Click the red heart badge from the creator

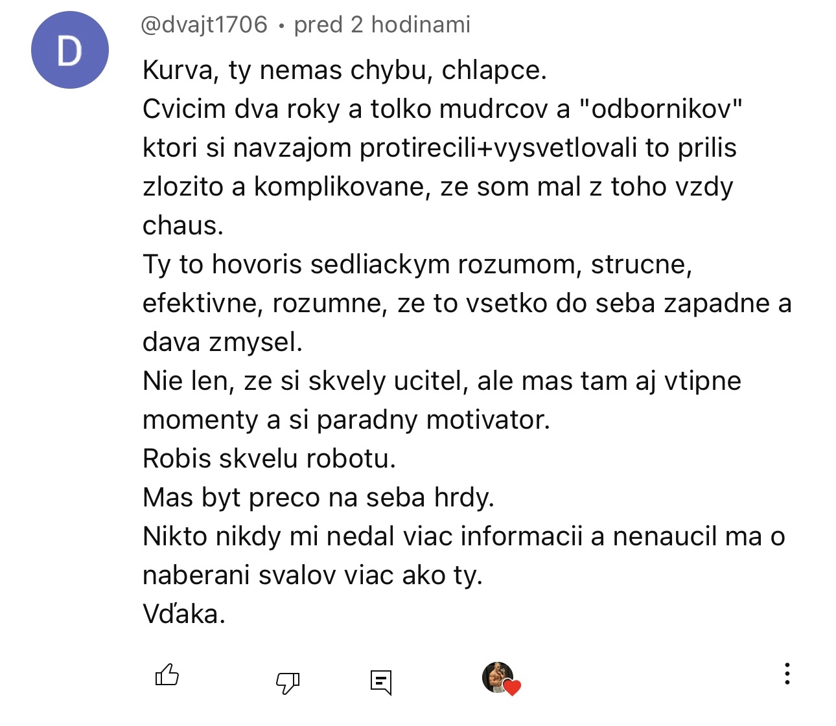(513, 688)
